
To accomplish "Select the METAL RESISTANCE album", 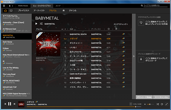I will tap(16, 82).
